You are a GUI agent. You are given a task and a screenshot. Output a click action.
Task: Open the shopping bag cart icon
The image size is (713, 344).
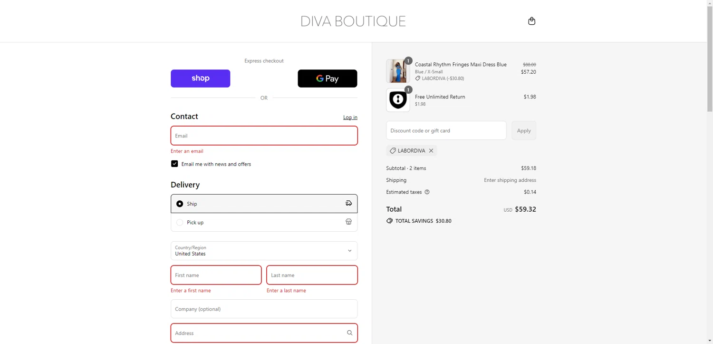(531, 21)
